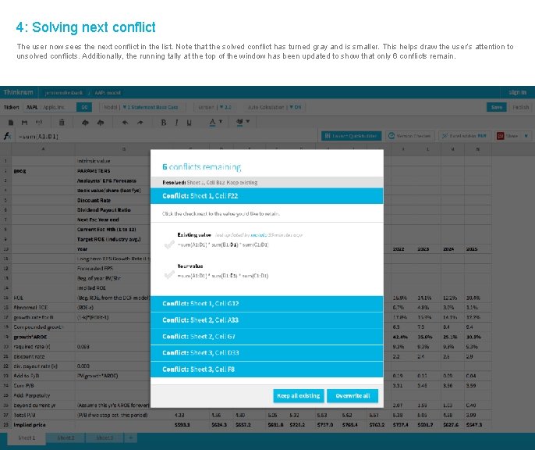Click the font color A icon
535x450 pixels.
pos(212,123)
